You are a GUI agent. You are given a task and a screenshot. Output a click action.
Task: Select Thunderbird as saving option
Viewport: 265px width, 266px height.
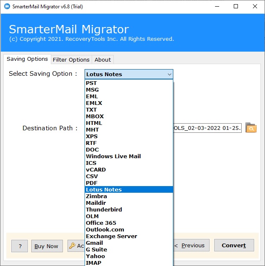point(129,209)
